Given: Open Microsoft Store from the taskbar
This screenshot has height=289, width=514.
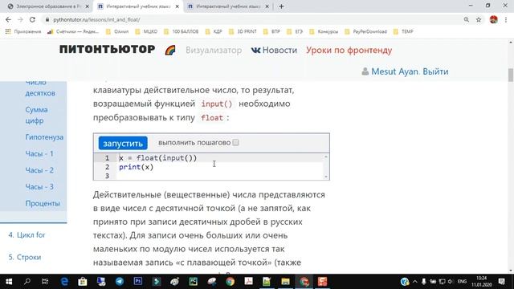Looking at the screenshot, I should point(83,282).
